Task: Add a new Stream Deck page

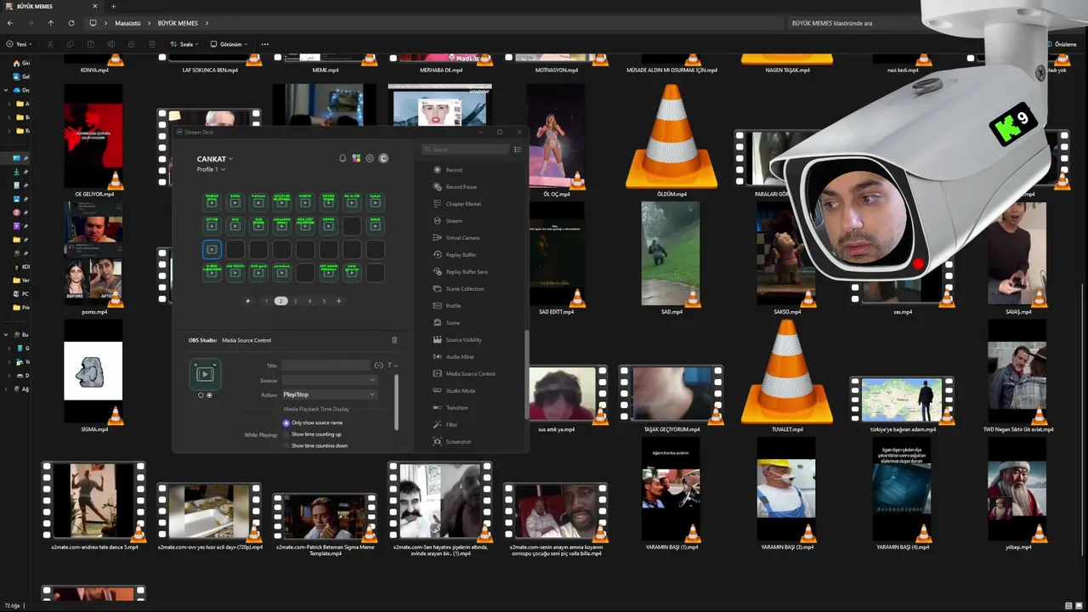Action: 338,301
